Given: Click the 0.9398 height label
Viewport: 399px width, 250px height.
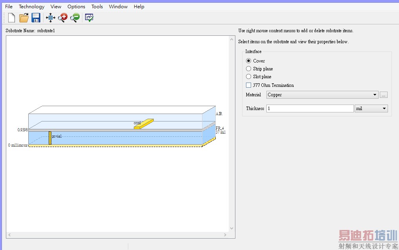Looking at the screenshot, I should tap(22, 130).
